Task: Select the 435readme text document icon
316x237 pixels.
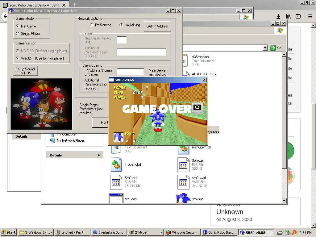Action: pyautogui.click(x=185, y=60)
